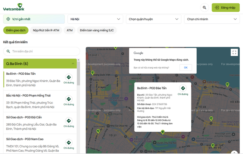The width and height of the screenshot is (243, 154).
Task: Click the Đăng nhập login button
Action: tap(226, 7)
